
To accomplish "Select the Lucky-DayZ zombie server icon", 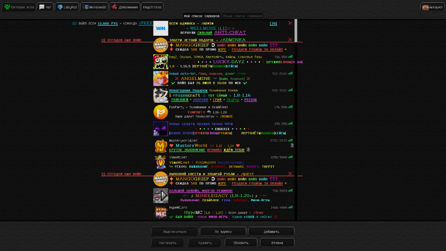I will tap(161, 62).
